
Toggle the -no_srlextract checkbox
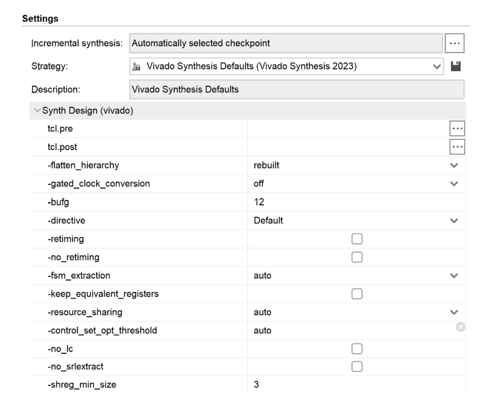(357, 367)
